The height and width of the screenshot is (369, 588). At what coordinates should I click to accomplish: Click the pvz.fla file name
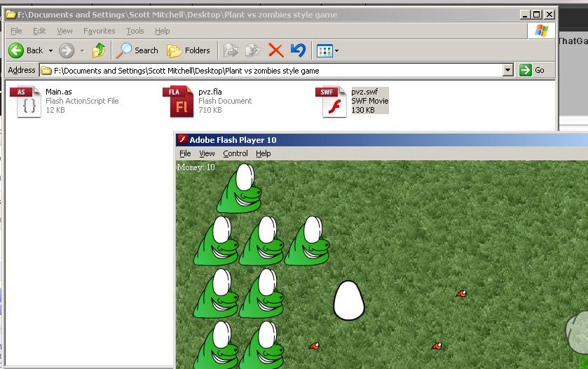[x=210, y=92]
